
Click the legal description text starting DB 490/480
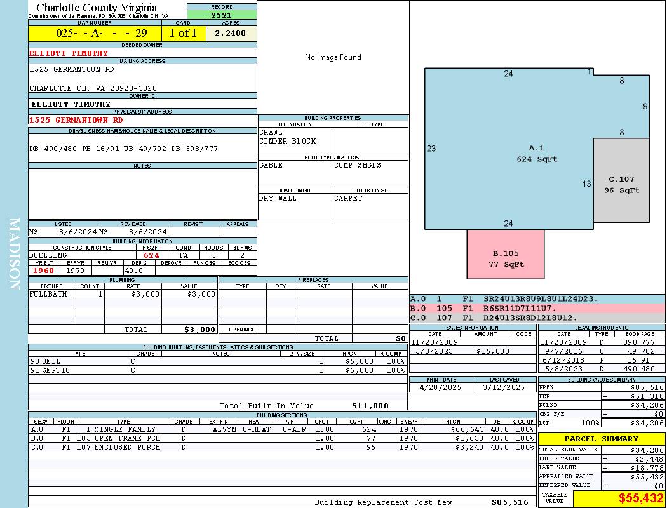pos(124,149)
